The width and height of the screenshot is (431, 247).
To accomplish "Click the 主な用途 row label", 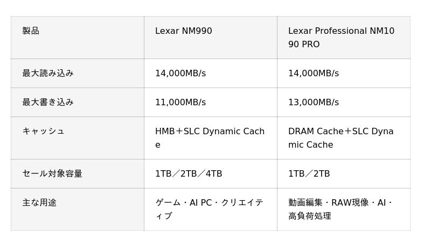I will pyautogui.click(x=77, y=209).
